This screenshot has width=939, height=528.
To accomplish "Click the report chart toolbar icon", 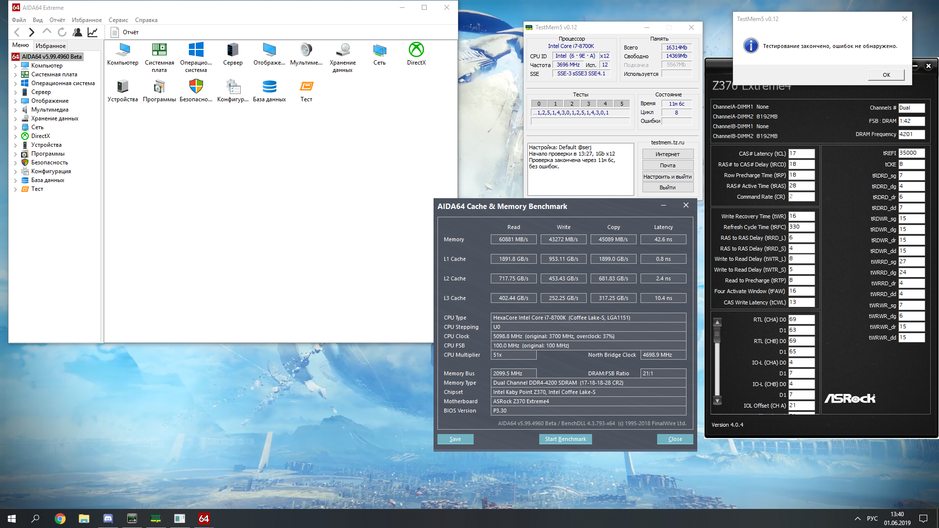I will pyautogui.click(x=92, y=32).
